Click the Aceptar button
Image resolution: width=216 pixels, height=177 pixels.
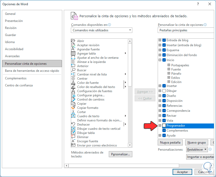[x=182, y=172]
